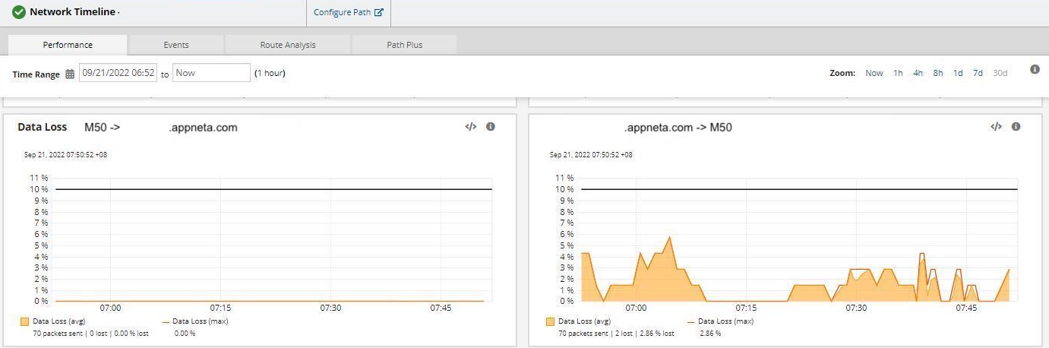This screenshot has width=1049, height=348.
Task: Toggle Data Loss (avg) legend swatch on left chart
Action: click(x=25, y=321)
